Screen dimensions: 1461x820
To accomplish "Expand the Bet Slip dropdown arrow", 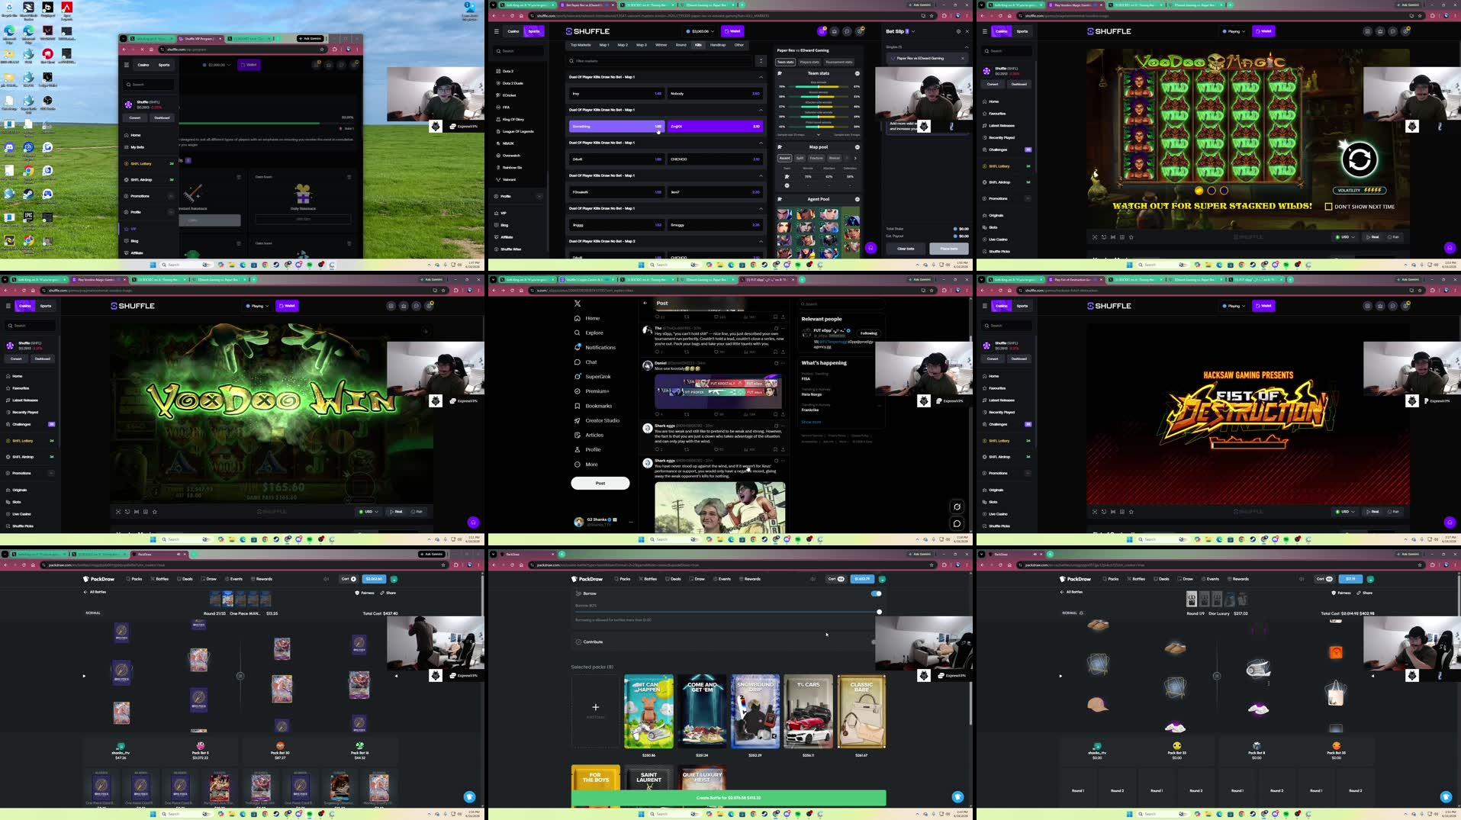I will [913, 31].
